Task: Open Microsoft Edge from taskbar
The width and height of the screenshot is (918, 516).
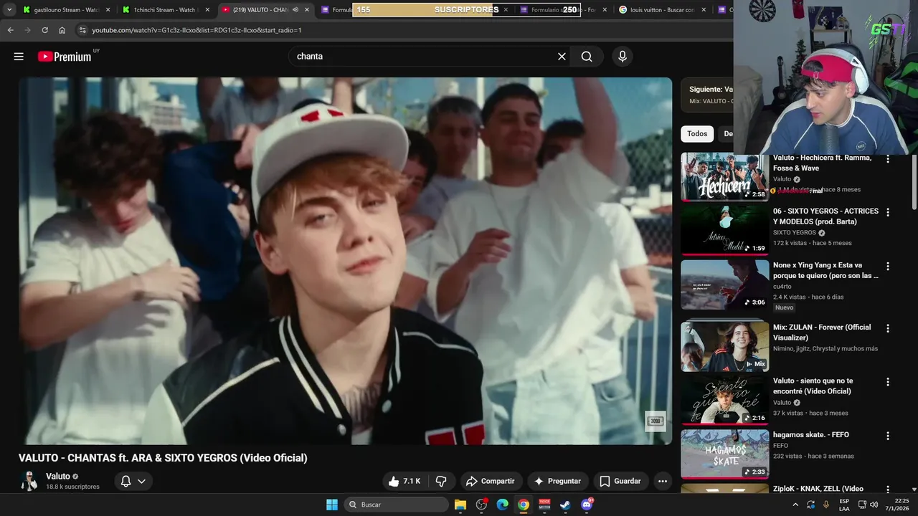Action: click(x=503, y=505)
